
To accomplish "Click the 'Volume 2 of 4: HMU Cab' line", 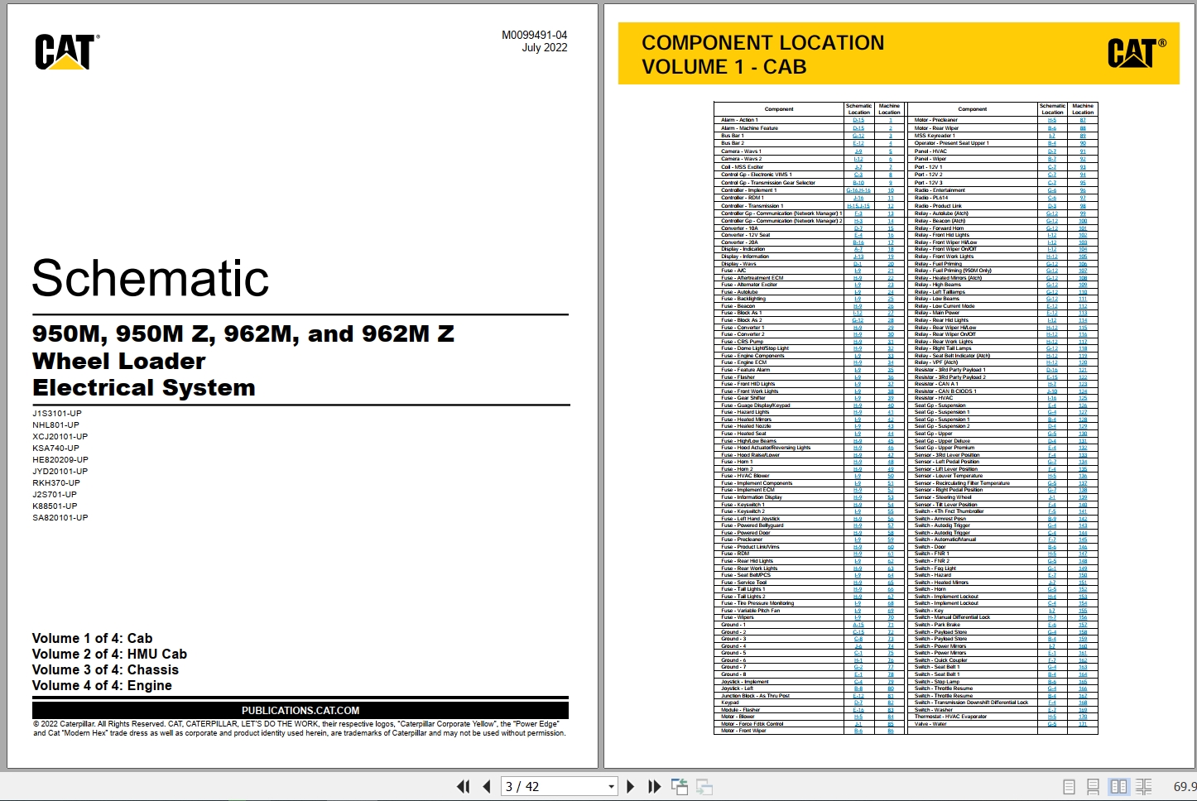I will tap(109, 654).
